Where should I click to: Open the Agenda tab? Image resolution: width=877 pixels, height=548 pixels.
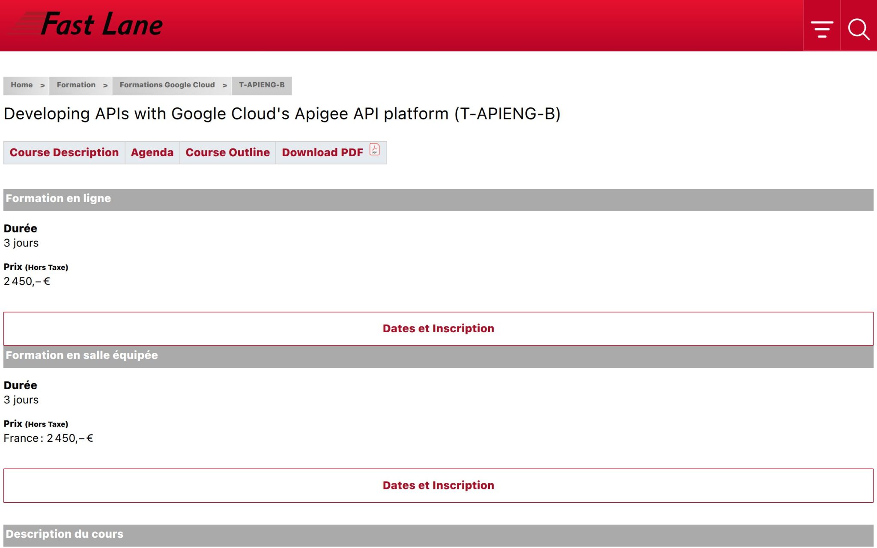tap(152, 152)
